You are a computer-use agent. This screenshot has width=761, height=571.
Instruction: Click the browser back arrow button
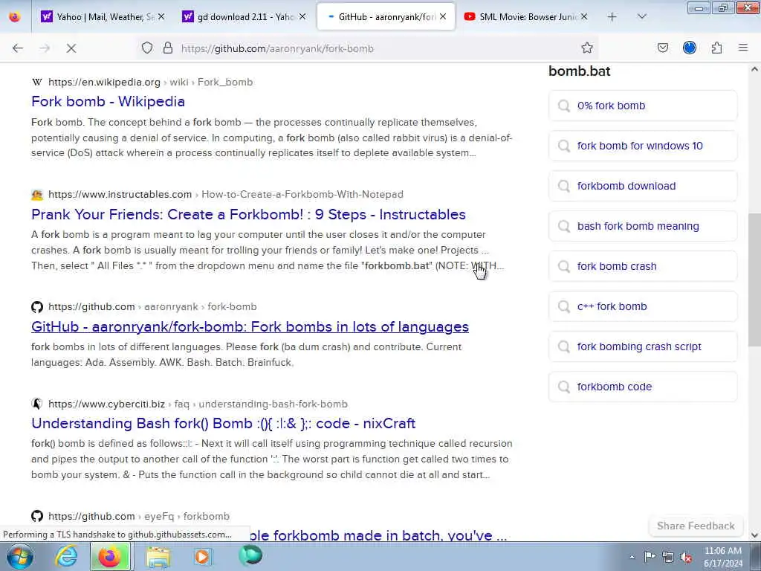coord(18,48)
